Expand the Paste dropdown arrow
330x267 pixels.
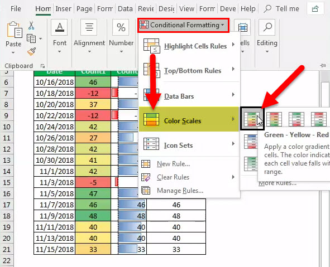(13, 52)
